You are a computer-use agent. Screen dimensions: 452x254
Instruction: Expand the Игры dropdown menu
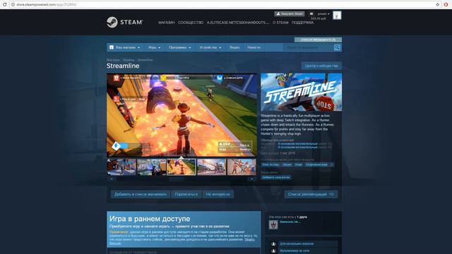click(x=155, y=47)
